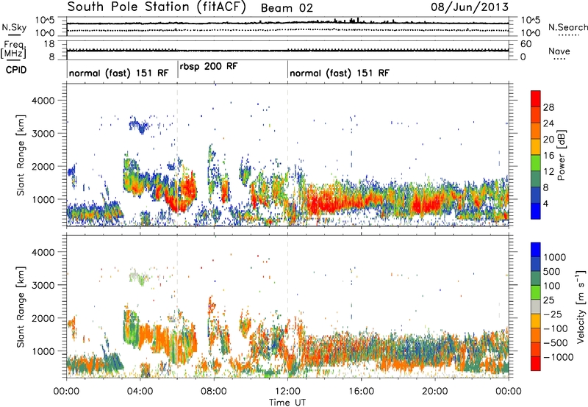Click the 'Velocity [m s-1]' colorbar label
Image resolution: width=588 pixels, height=407 pixels.
[581, 306]
